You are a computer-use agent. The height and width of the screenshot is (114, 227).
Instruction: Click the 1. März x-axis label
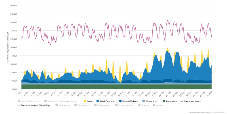tap(210, 93)
